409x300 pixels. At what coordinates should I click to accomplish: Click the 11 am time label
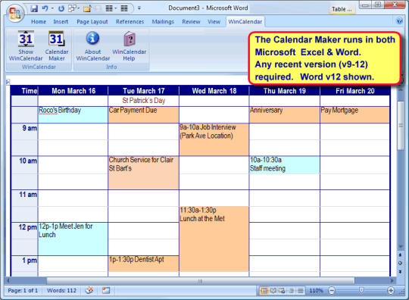pyautogui.click(x=28, y=195)
